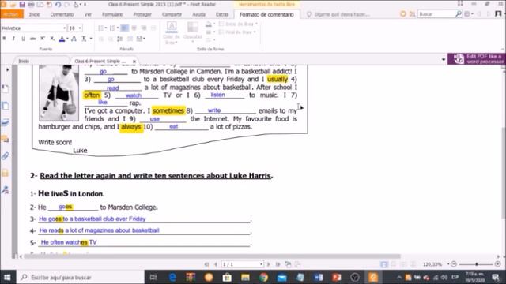Open the Helvetica font name dropdown
Screen dimensions: 506x284
(64, 28)
